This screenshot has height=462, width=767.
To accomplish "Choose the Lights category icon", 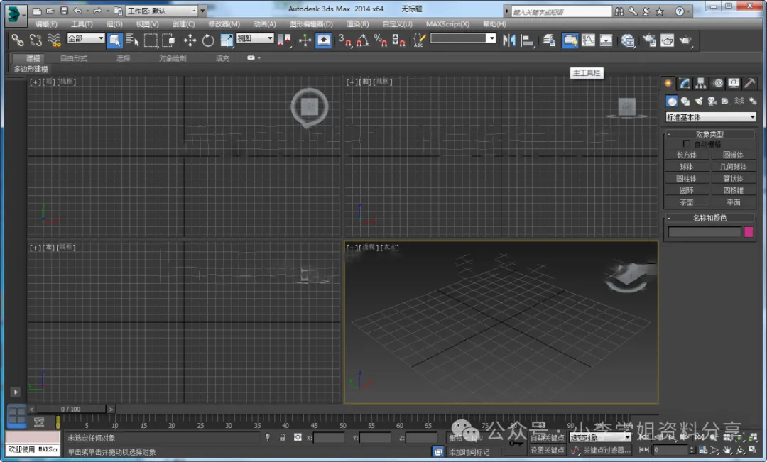I will [699, 101].
